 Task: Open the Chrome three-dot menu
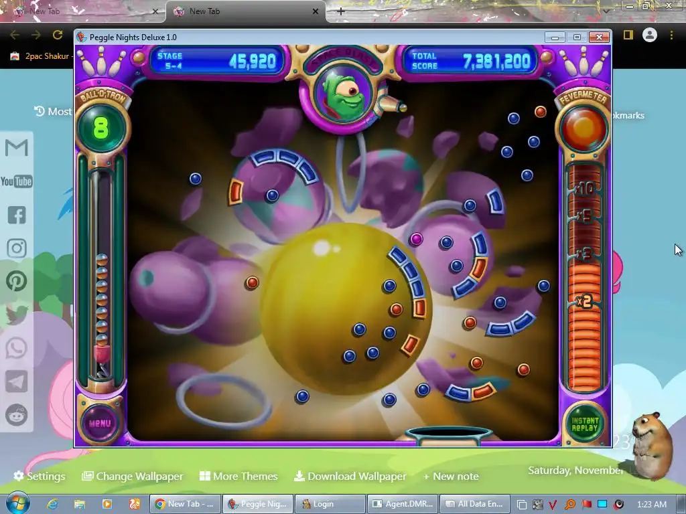[671, 35]
